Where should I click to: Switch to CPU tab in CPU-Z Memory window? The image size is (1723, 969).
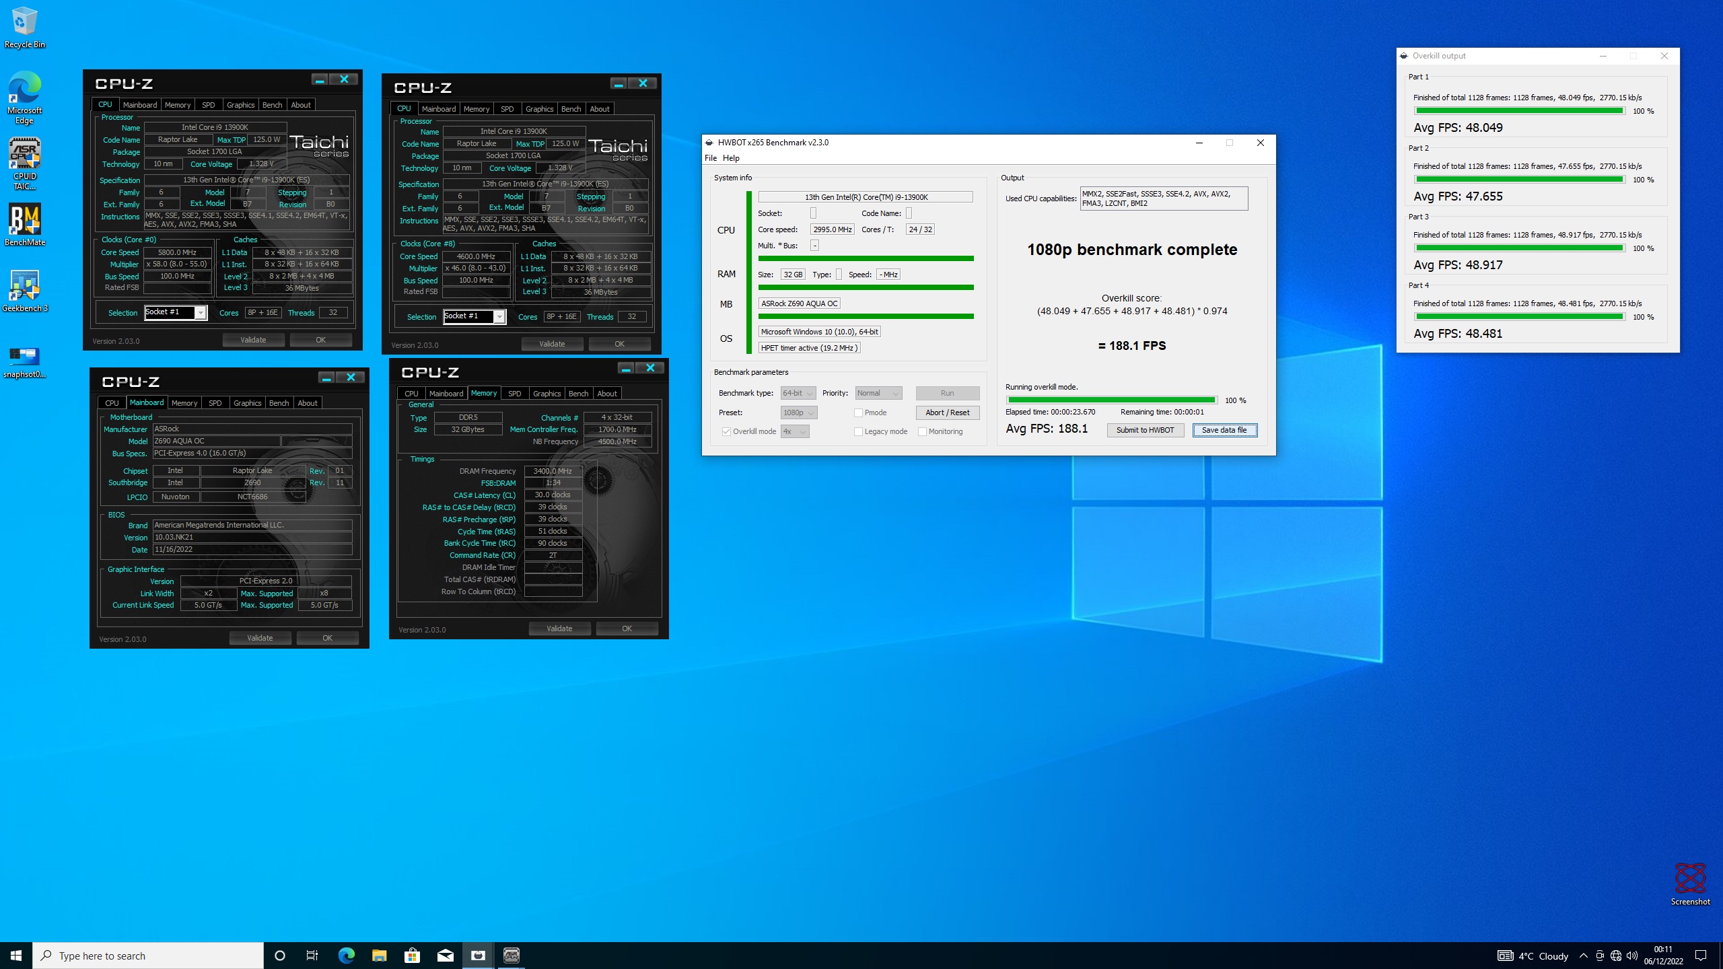click(411, 394)
